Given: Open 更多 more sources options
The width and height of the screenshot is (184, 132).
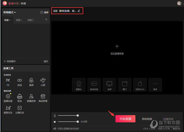Looking at the screenshot, I should [155, 85].
